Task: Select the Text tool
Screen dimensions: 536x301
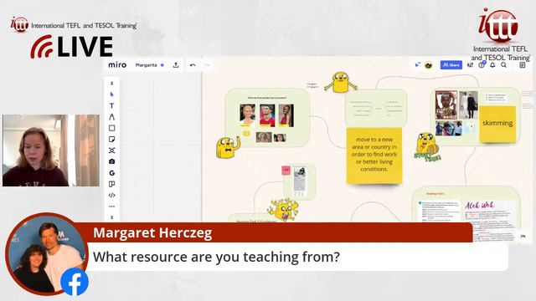Action: (x=111, y=106)
